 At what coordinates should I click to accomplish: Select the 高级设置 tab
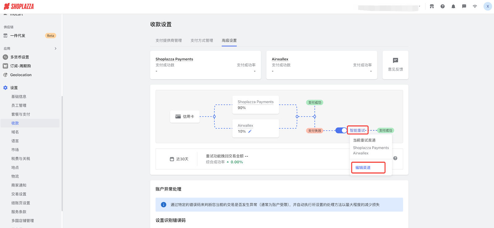coord(229,40)
